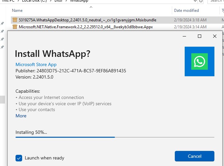Click the 2/19/2024 3:18 AM date cell
224x166 pixels.
pos(190,20)
